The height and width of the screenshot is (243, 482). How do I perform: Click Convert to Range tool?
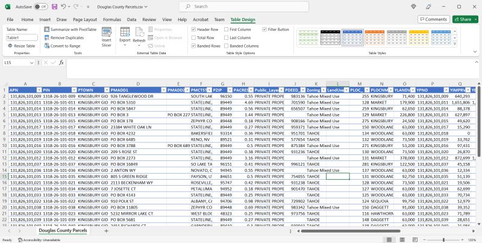click(x=63, y=46)
